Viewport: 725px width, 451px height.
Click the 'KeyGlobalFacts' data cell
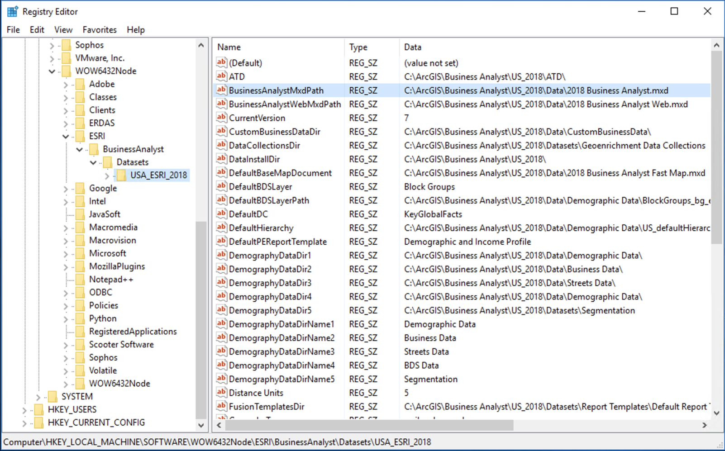pyautogui.click(x=433, y=214)
